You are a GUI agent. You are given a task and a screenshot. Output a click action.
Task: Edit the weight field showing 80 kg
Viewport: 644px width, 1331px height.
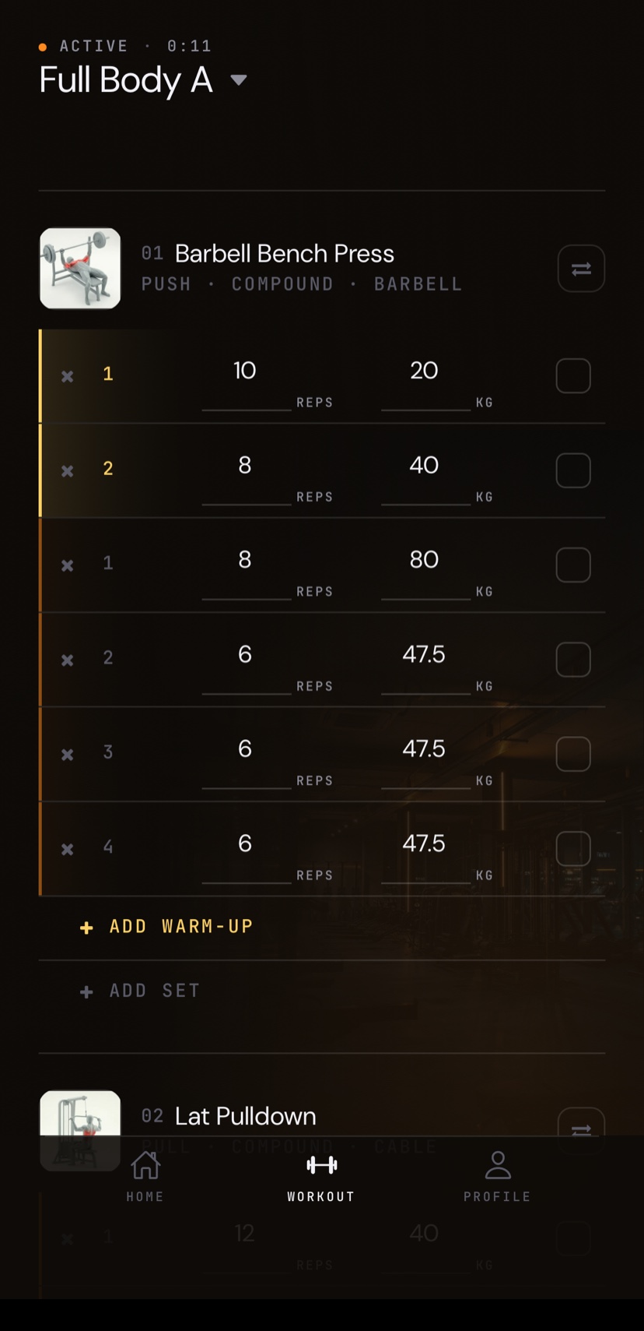tap(425, 571)
